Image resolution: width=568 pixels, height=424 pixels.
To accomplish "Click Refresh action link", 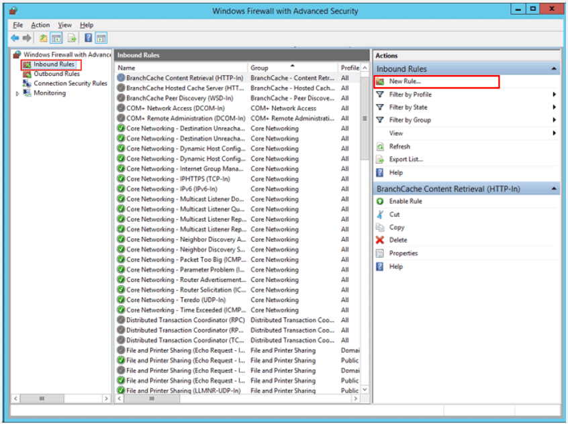I will pyautogui.click(x=399, y=147).
